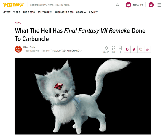The image size is (166, 136).
Task: Click the Kotaku logo
Action: click(13, 5)
